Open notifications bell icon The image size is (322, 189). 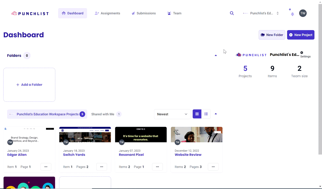[292, 14]
